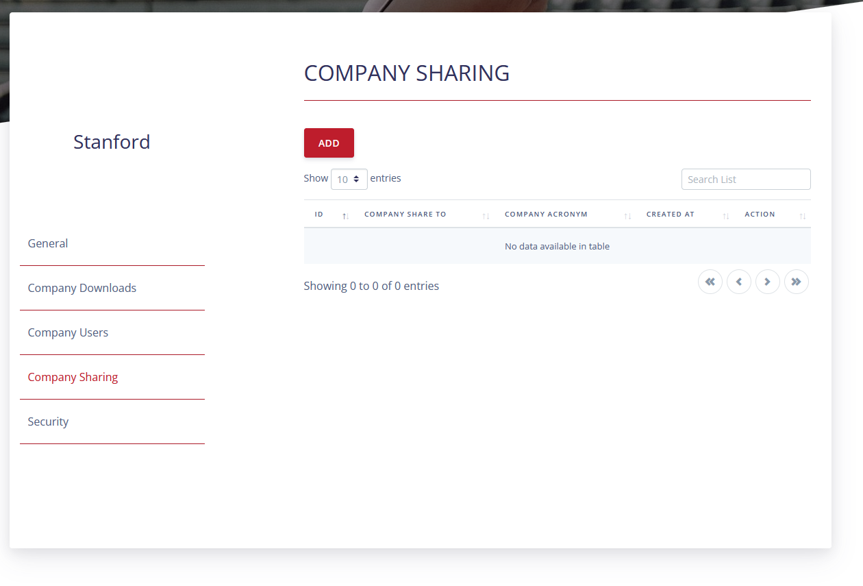Click the "Showing 0 to 0" entries text
The image size is (863, 586).
(x=371, y=286)
